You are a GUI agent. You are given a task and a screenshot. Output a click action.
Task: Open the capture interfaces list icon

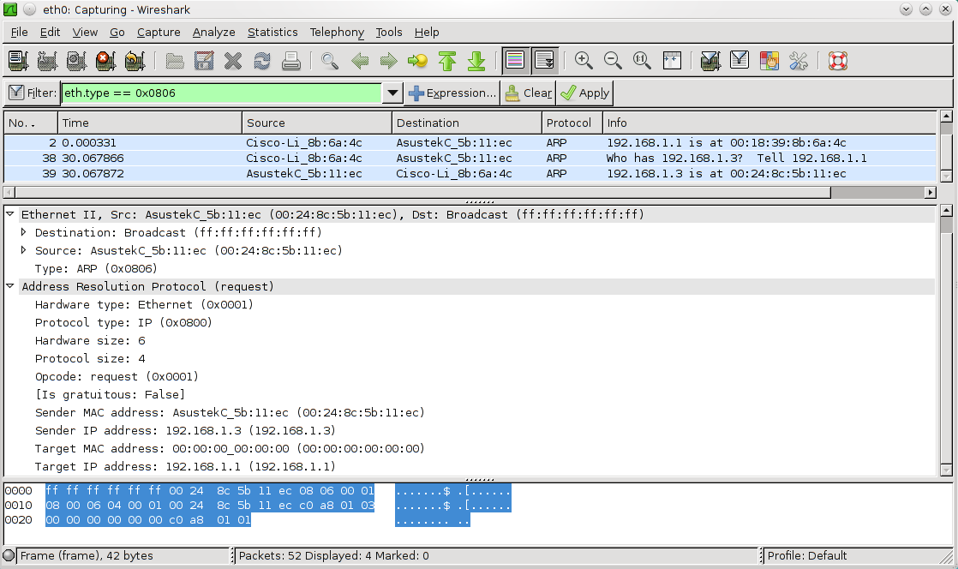[x=18, y=61]
